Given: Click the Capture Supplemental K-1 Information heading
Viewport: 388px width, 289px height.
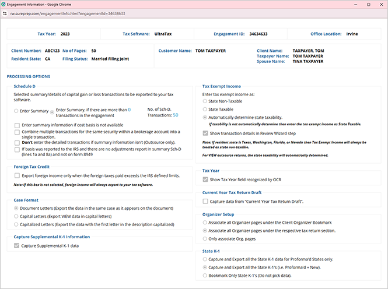Looking at the screenshot, I should pyautogui.click(x=52, y=237).
